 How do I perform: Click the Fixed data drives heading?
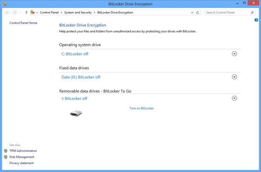click(74, 68)
